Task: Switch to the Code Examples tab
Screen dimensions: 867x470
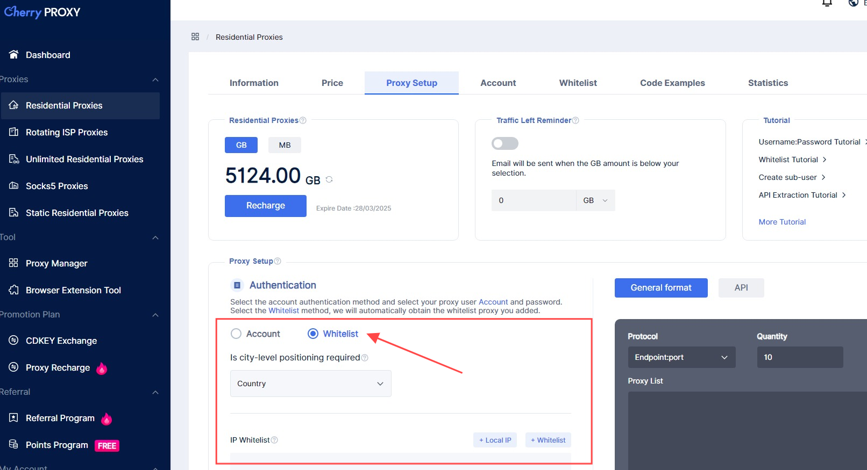Action: (672, 83)
